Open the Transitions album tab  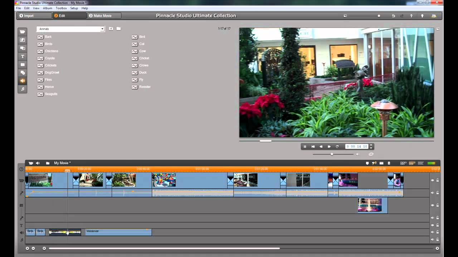pyautogui.click(x=23, y=40)
